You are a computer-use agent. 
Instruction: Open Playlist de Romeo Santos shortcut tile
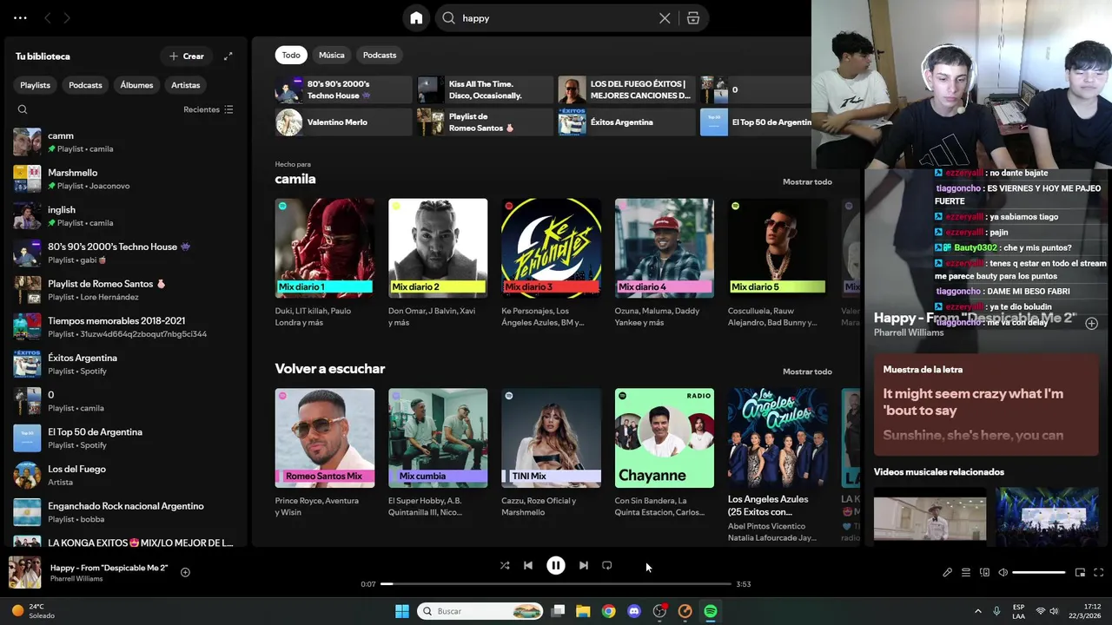(485, 122)
